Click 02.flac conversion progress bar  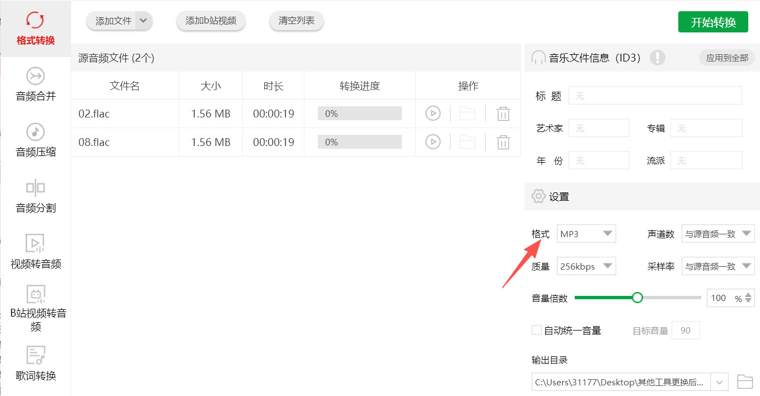tap(360, 114)
